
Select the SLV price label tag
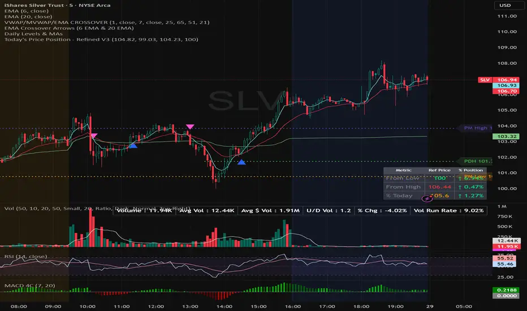point(485,80)
